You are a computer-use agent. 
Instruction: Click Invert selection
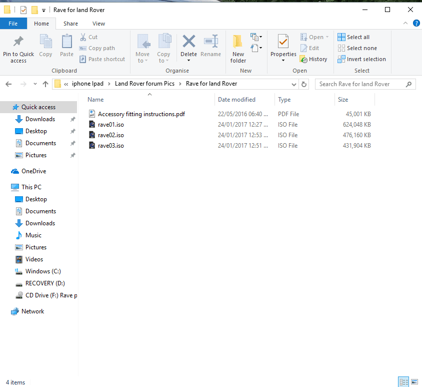(x=361, y=59)
